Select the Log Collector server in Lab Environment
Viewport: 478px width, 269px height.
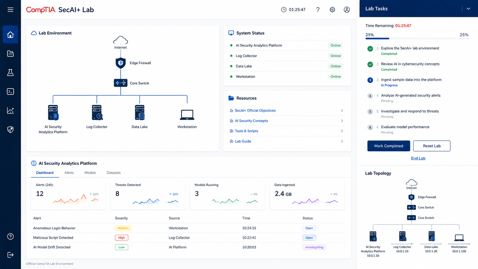97,112
